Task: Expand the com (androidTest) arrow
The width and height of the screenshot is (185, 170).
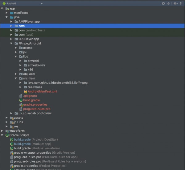Action: [x=11, y=30]
